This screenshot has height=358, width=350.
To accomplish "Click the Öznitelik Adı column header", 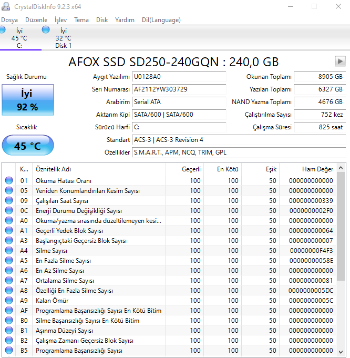I will [x=99, y=169].
